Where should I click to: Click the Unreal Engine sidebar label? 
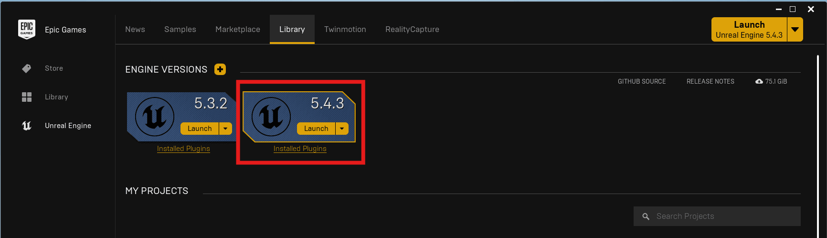coord(68,126)
